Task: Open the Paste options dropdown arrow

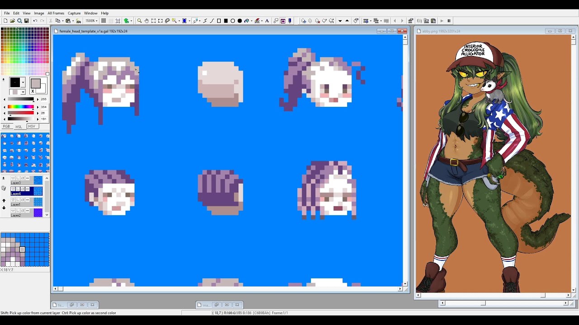Action: tap(72, 21)
